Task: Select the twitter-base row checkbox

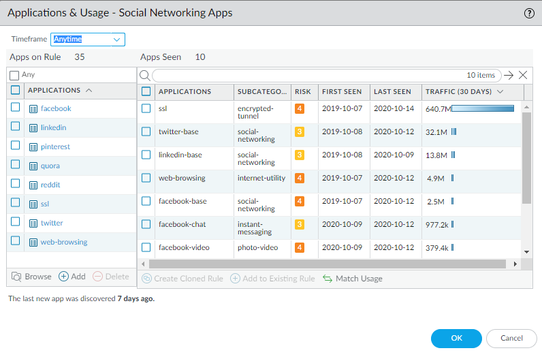Action: click(x=146, y=132)
